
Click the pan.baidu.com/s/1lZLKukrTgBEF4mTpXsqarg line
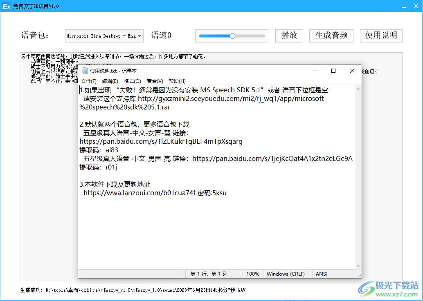[161, 141]
